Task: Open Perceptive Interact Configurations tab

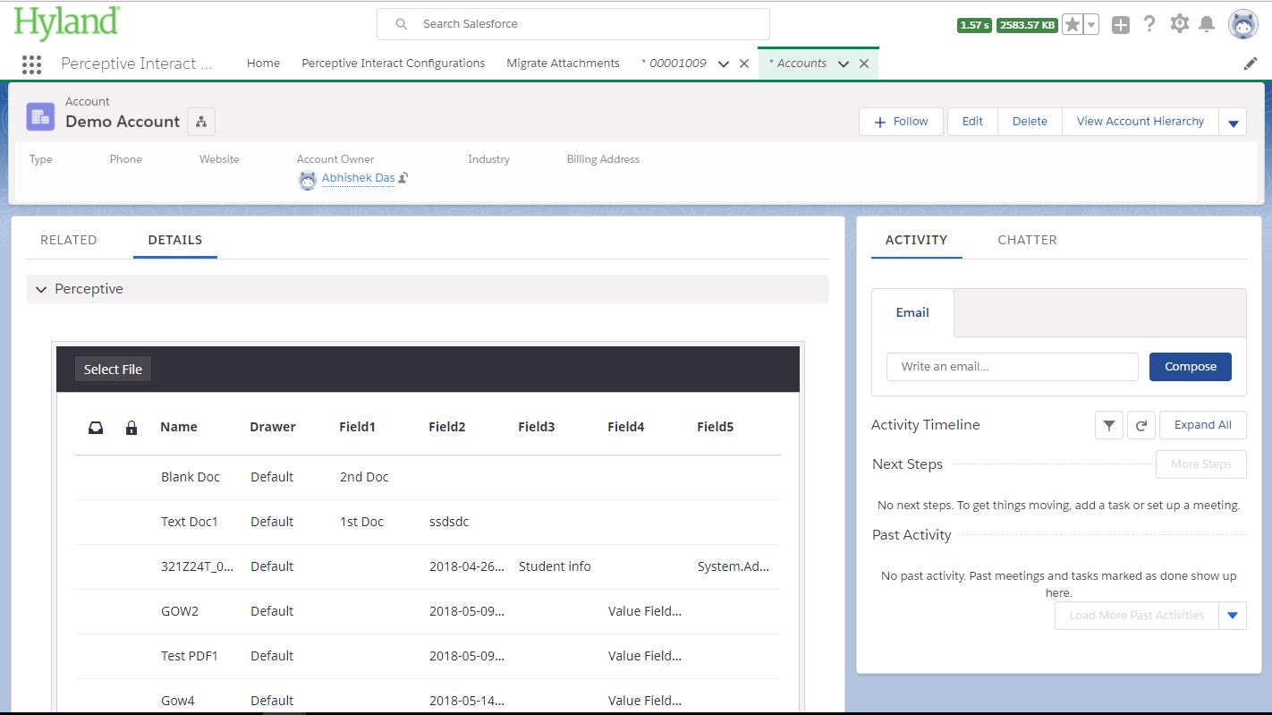Action: tap(394, 64)
